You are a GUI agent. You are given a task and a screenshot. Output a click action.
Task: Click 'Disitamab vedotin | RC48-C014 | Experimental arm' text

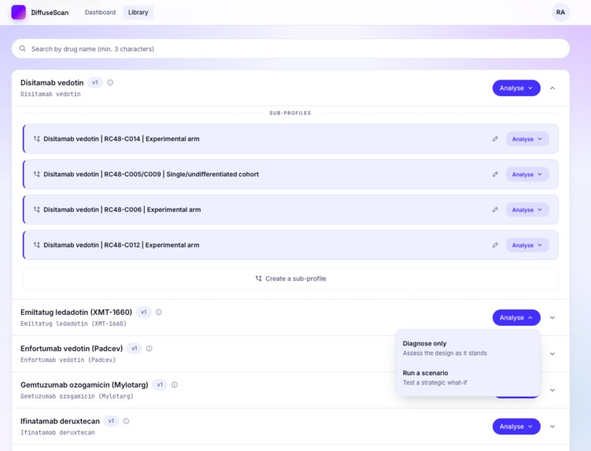(121, 139)
